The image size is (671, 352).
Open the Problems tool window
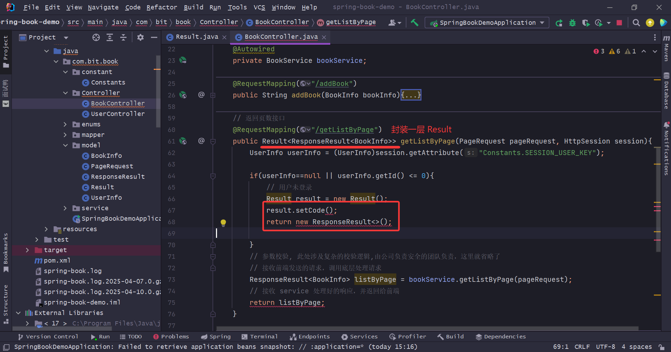click(x=171, y=337)
